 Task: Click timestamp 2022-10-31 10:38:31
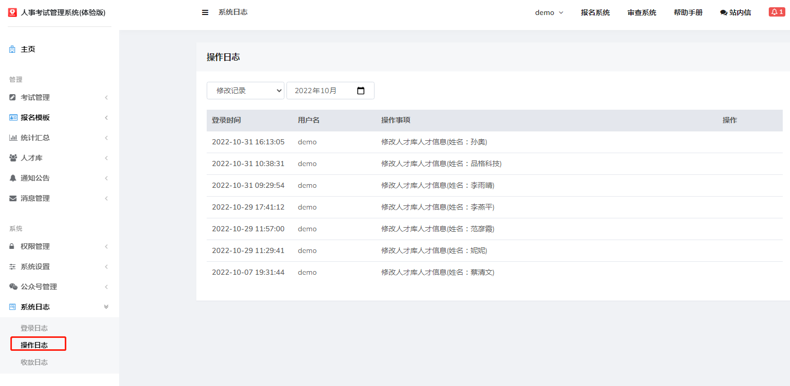[248, 164]
